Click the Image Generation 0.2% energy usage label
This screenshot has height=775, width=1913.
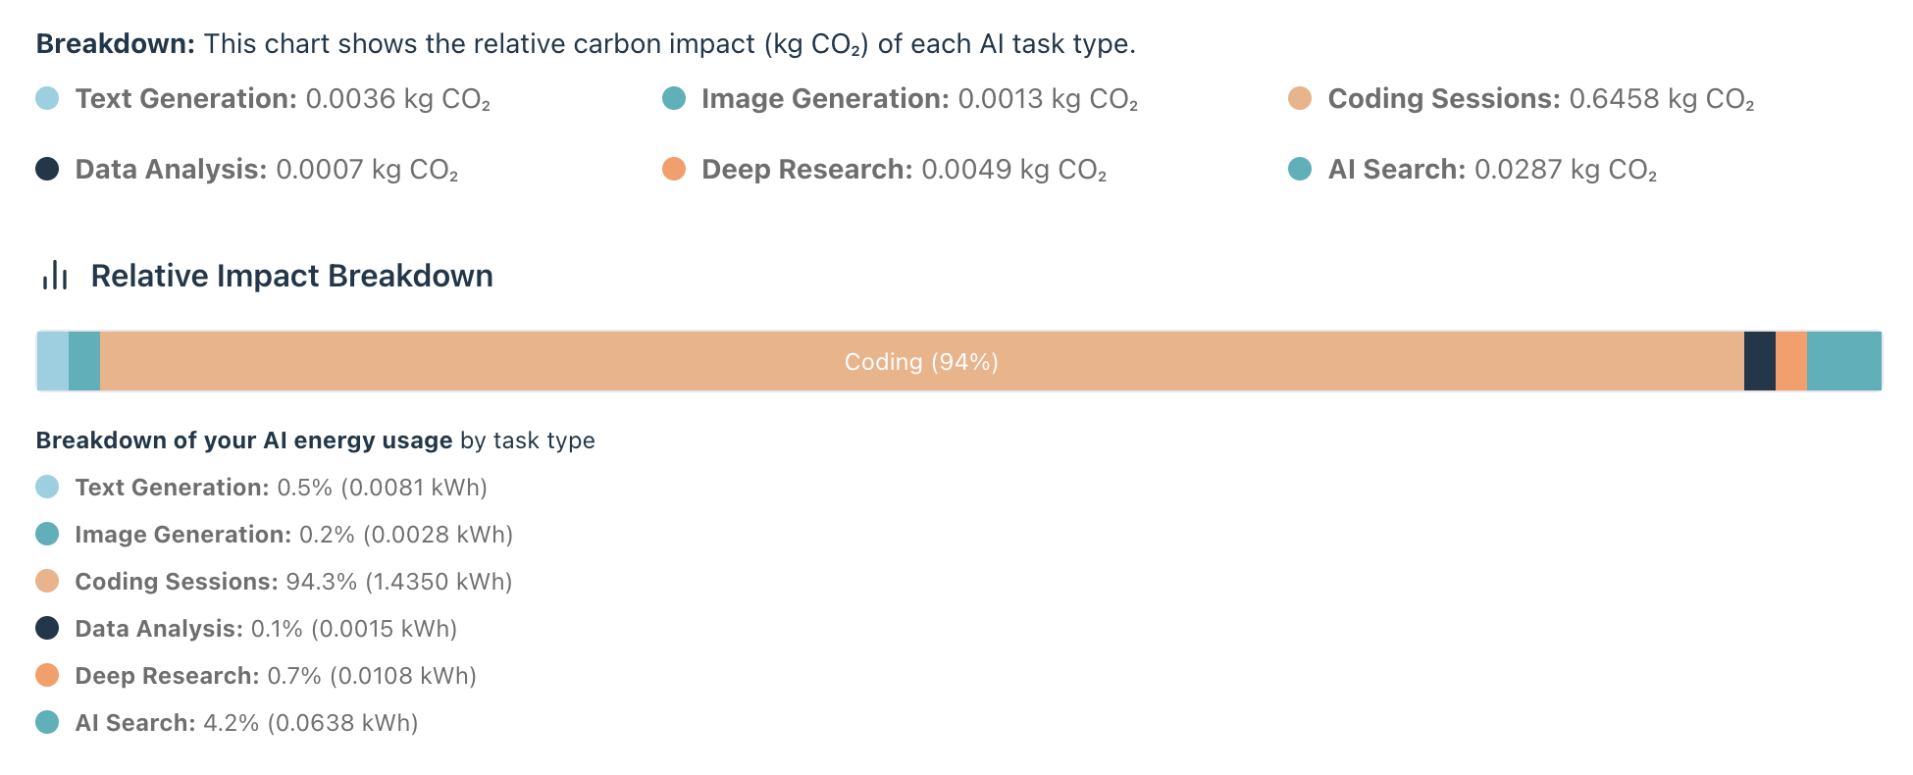click(293, 535)
